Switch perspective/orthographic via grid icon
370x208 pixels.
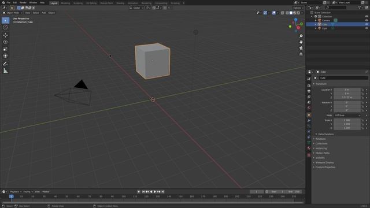[301, 54]
